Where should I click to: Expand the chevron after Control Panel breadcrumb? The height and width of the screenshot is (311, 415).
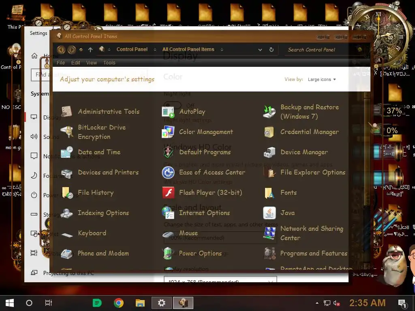tap(155, 49)
